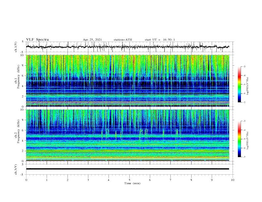This screenshot has width=262, height=202.
Task: Click the "-3" label on lower colorbar
Action: pyautogui.click(x=244, y=121)
